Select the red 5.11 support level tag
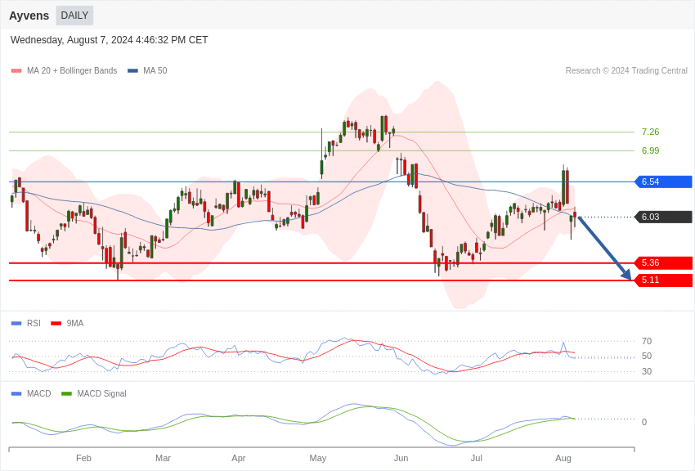The width and height of the screenshot is (695, 471). pos(664,280)
